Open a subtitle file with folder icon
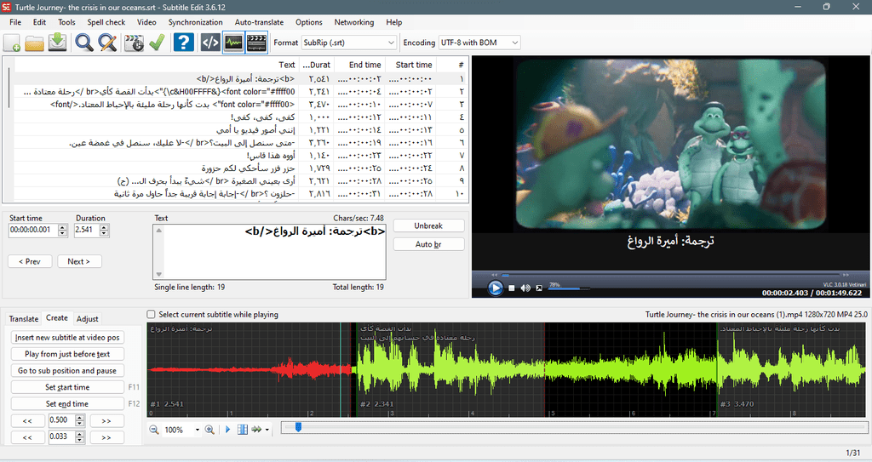The width and height of the screenshot is (872, 462). click(x=34, y=43)
